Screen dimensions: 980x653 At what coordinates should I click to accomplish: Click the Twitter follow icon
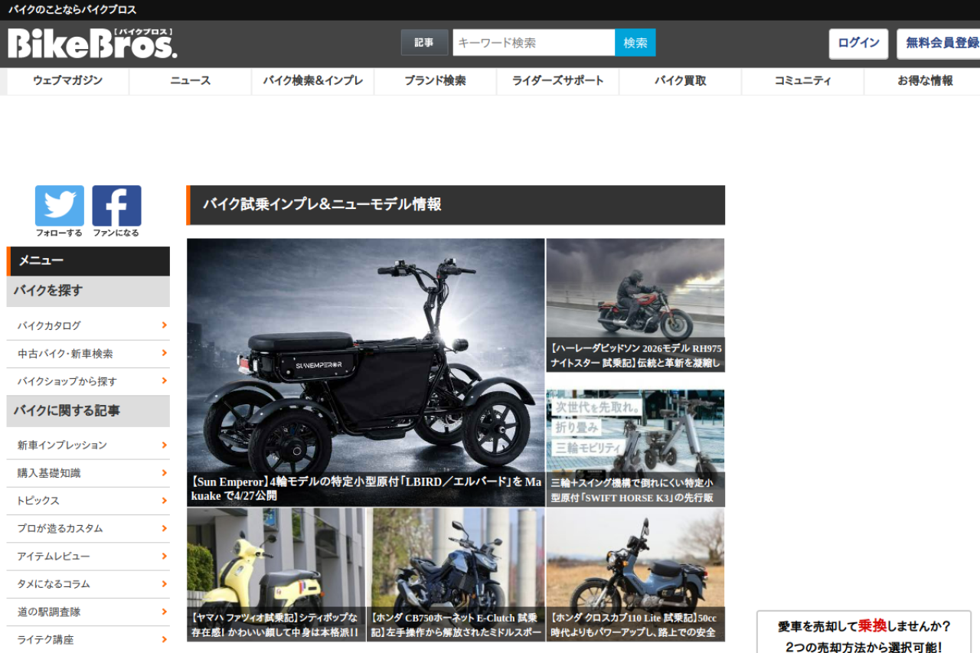click(59, 206)
